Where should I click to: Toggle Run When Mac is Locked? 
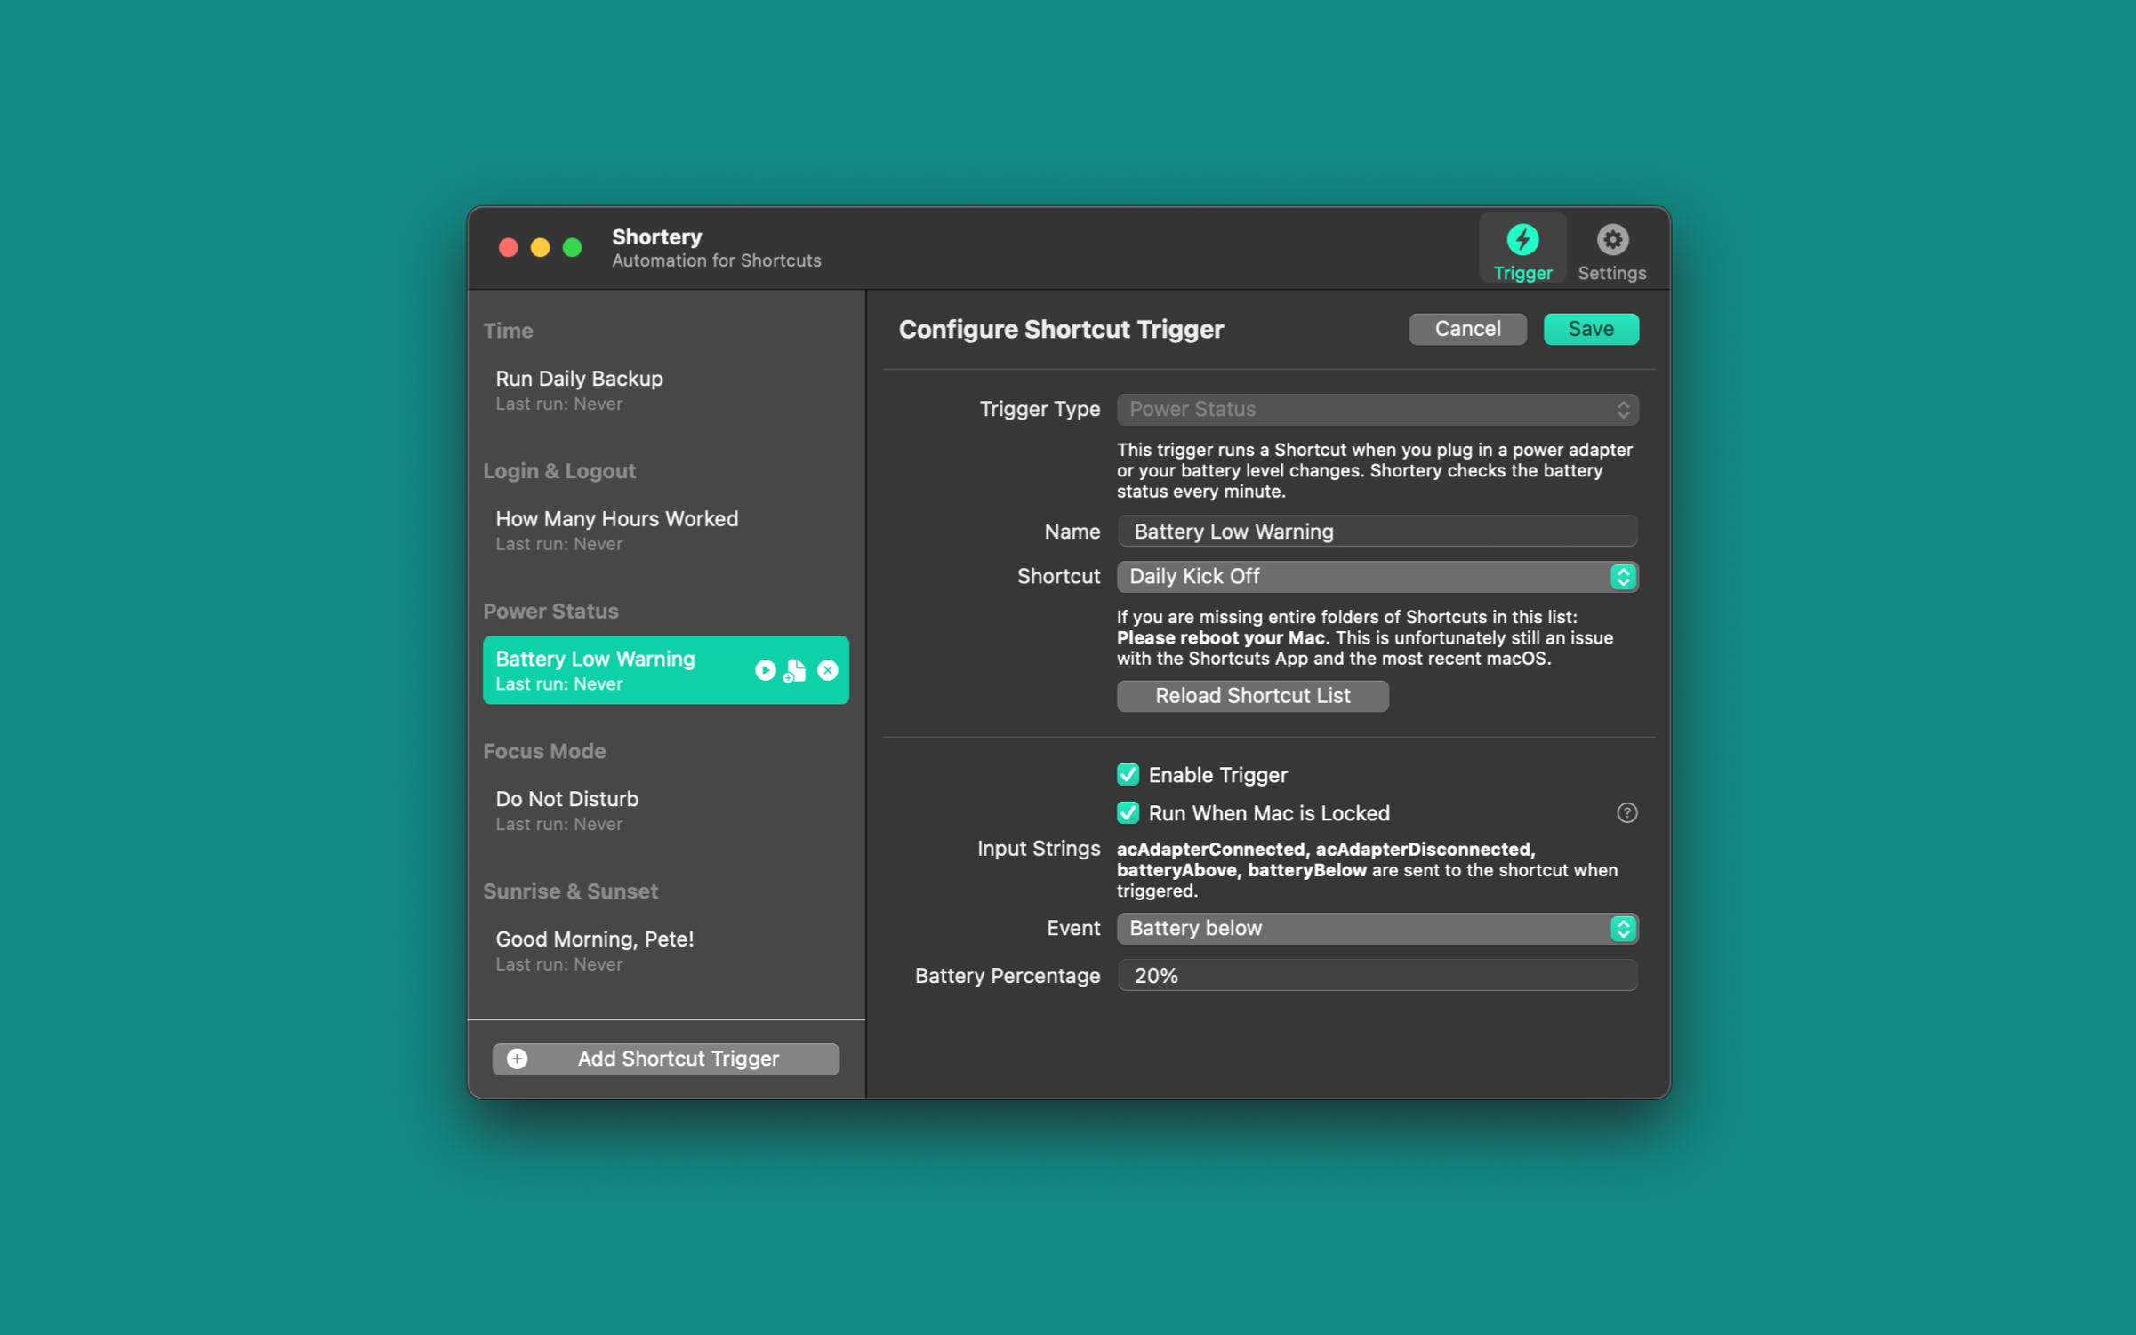[x=1128, y=813]
